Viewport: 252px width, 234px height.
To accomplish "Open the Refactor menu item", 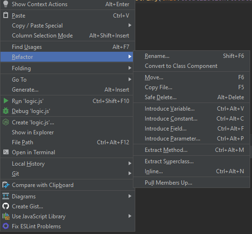I will [x=67, y=57].
